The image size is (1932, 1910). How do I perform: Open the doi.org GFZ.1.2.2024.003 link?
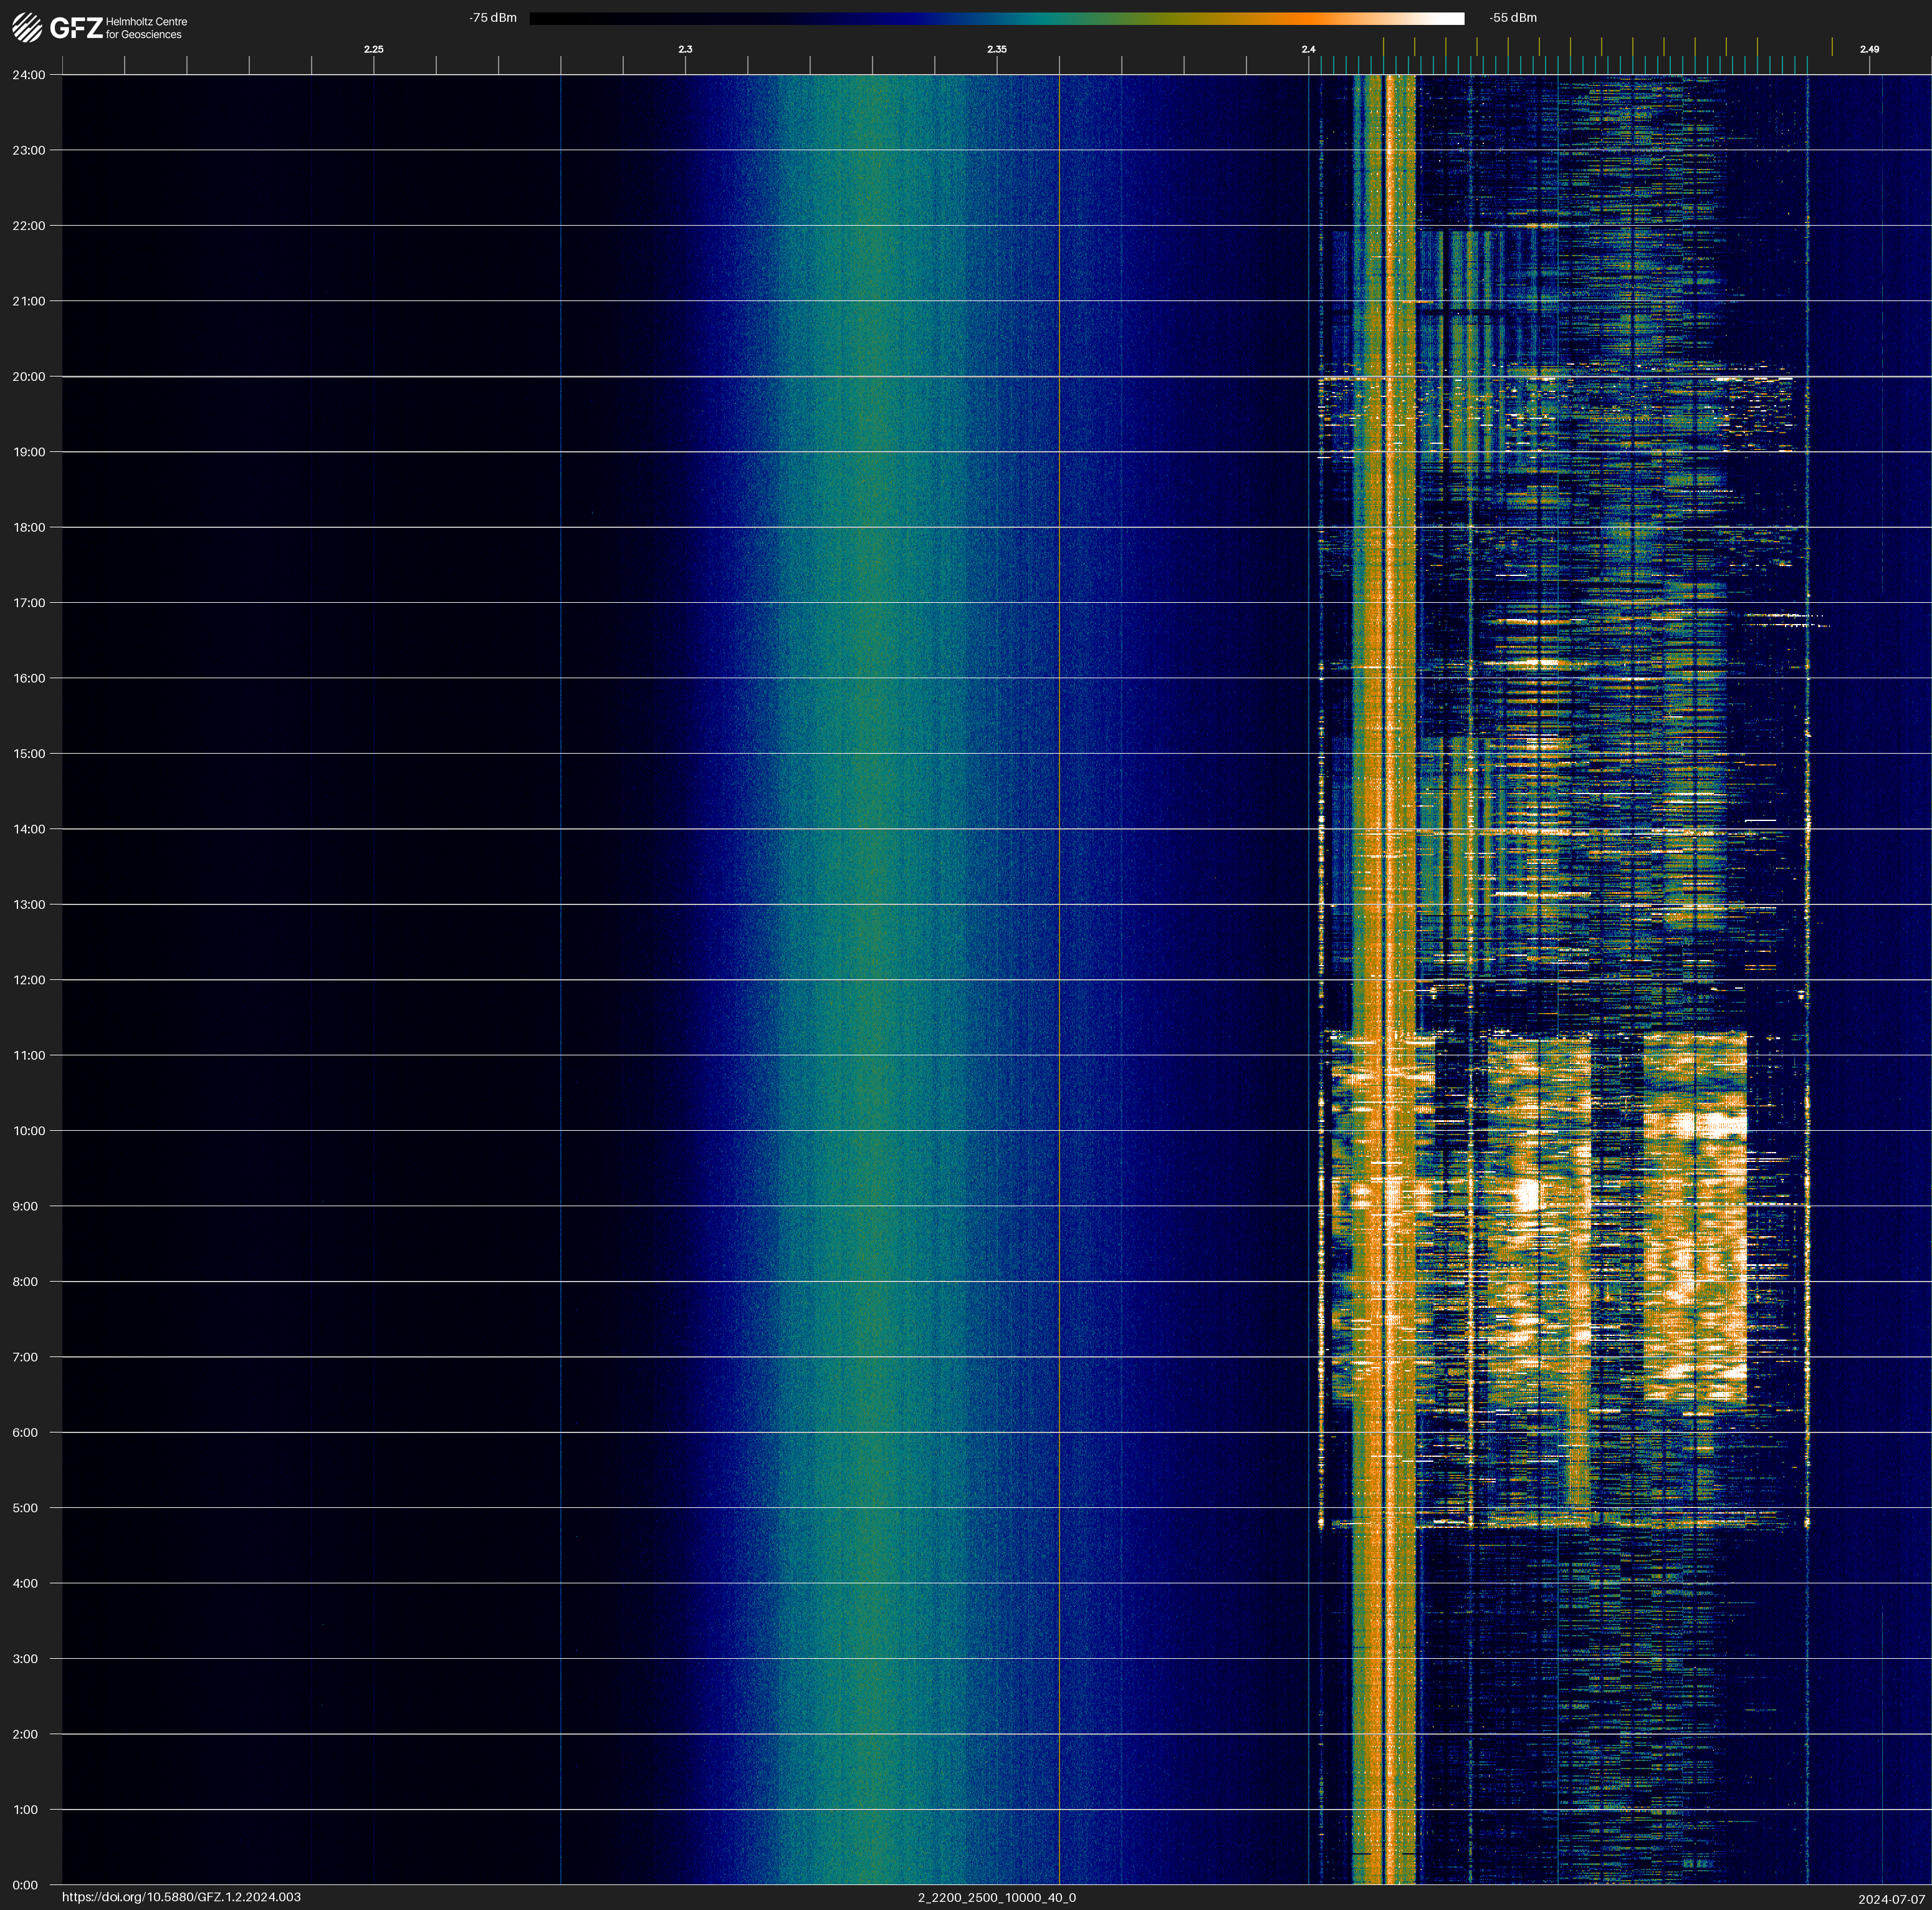pyautogui.click(x=181, y=1897)
